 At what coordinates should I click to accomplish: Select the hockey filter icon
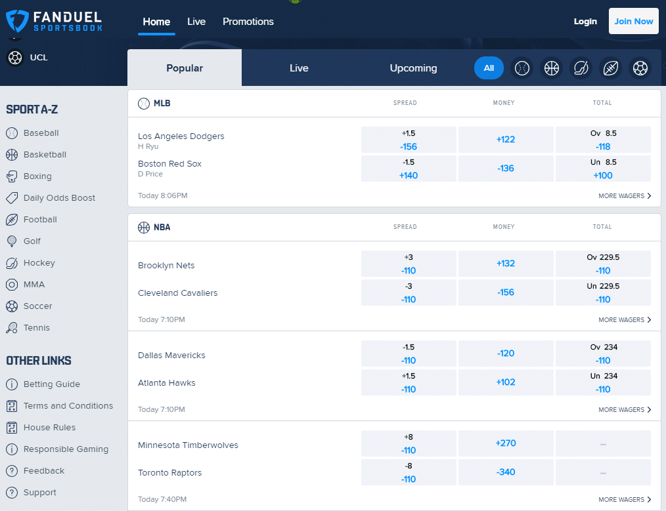pos(581,68)
